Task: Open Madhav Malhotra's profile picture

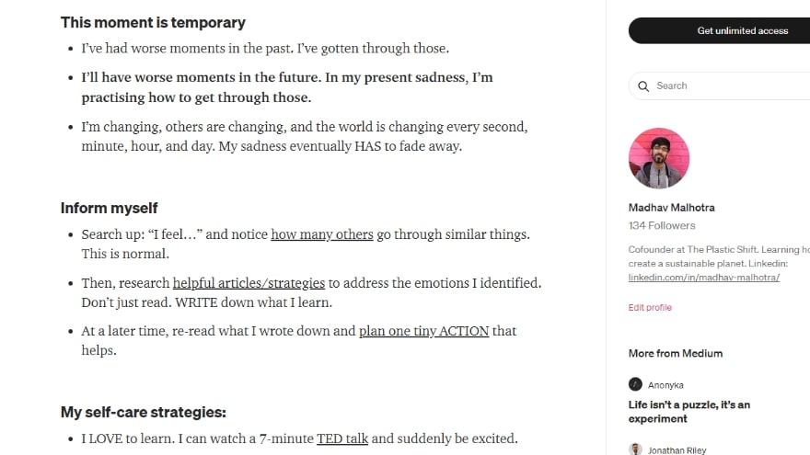Action: tap(659, 158)
